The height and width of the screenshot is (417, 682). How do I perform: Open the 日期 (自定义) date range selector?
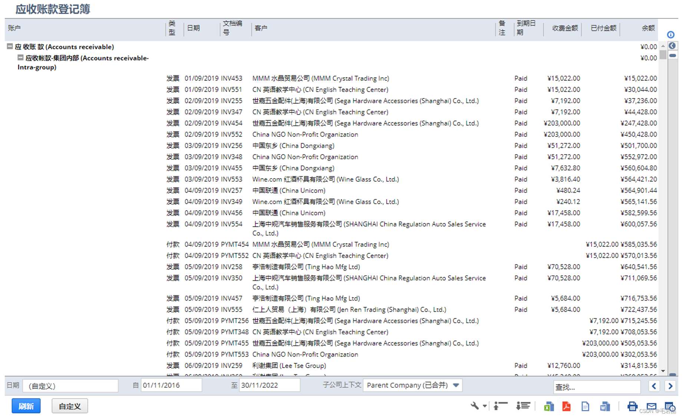pos(70,385)
